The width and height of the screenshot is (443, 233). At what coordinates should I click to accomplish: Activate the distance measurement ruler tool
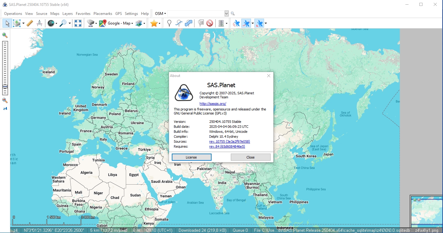tap(30, 23)
